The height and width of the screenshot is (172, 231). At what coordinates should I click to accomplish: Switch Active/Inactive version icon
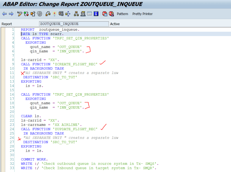(x=26, y=14)
